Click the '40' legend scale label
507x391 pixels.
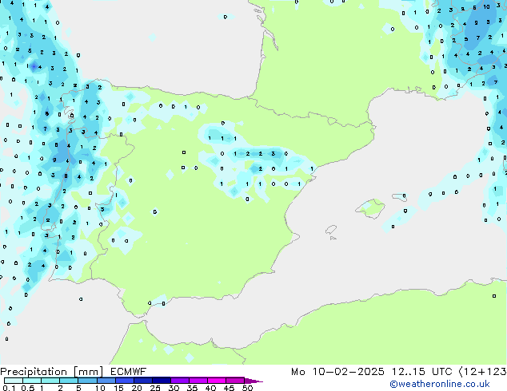coord(210,388)
